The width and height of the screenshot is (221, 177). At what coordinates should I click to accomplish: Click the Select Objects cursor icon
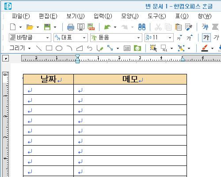coord(153,48)
